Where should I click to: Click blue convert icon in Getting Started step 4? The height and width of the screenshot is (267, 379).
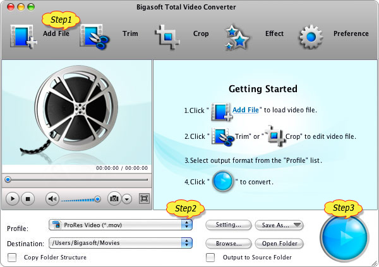click(222, 181)
